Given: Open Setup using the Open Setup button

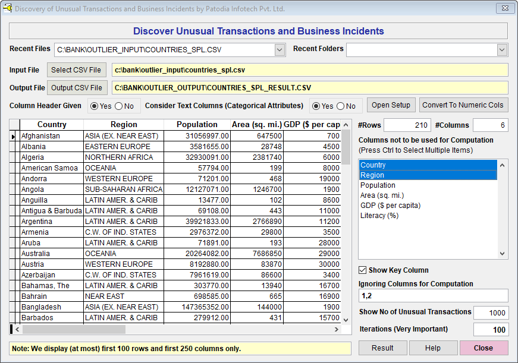Looking at the screenshot, I should click(391, 105).
